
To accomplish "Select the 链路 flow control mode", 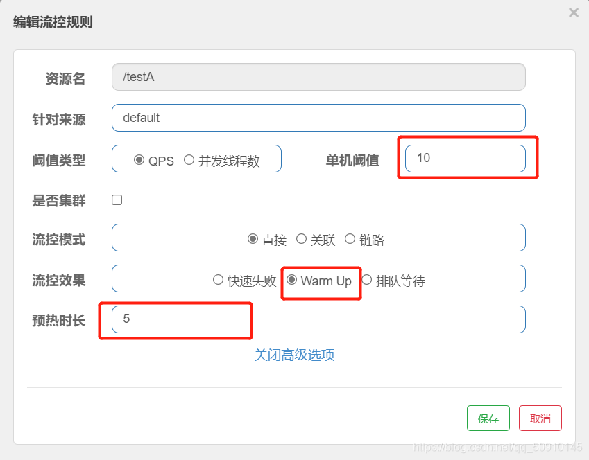I will 350,238.
